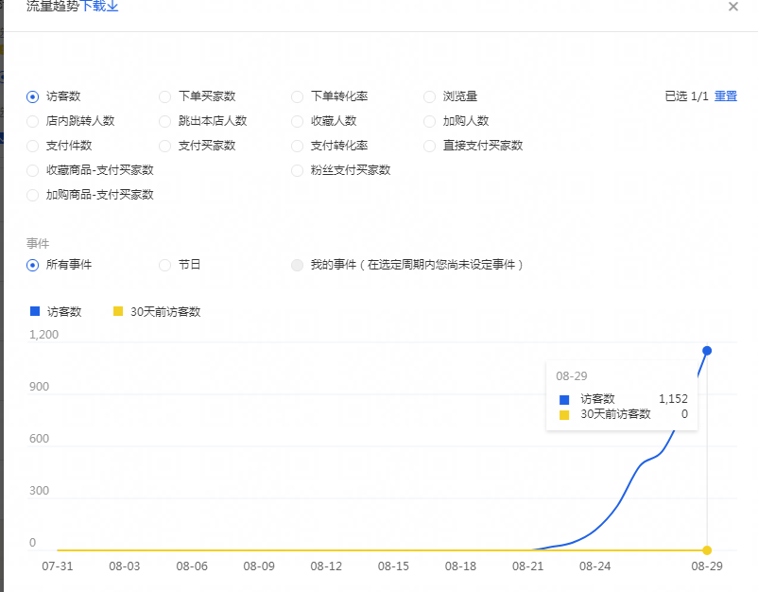This screenshot has width=758, height=592.
Task: Select 直接支付买家数 radio button
Action: 430,146
